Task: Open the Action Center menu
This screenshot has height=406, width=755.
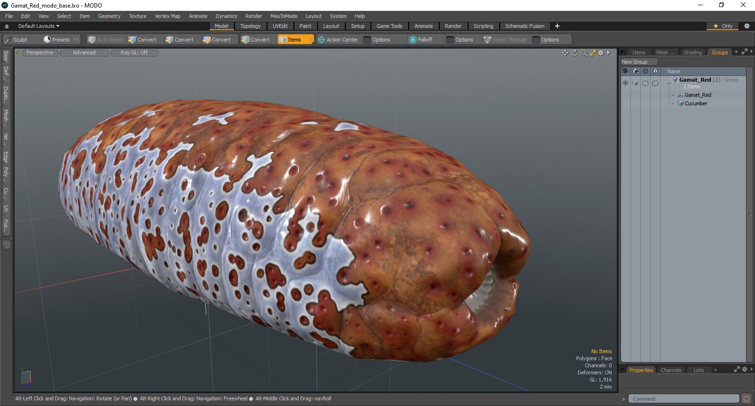Action: point(338,40)
